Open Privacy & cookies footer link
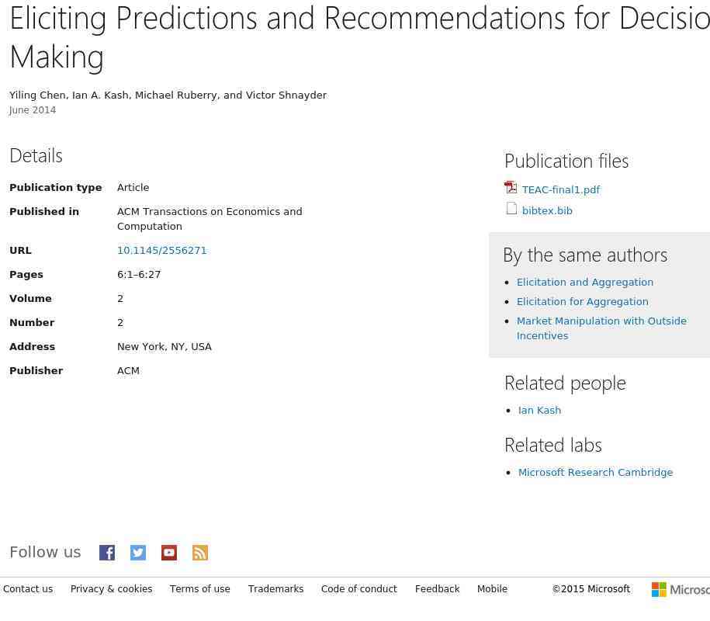This screenshot has width=710, height=621. click(x=111, y=590)
